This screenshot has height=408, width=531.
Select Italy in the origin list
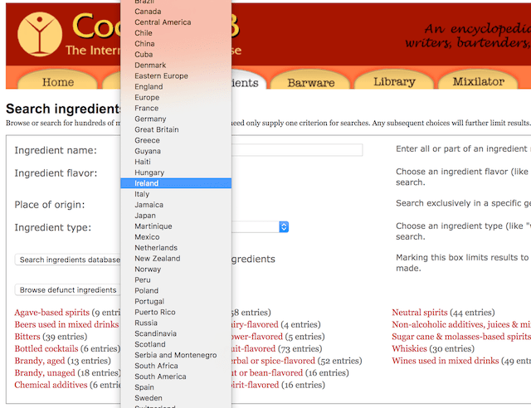click(176, 194)
